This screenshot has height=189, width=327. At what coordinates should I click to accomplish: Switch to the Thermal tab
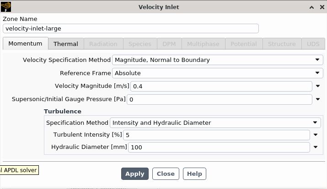[65, 44]
